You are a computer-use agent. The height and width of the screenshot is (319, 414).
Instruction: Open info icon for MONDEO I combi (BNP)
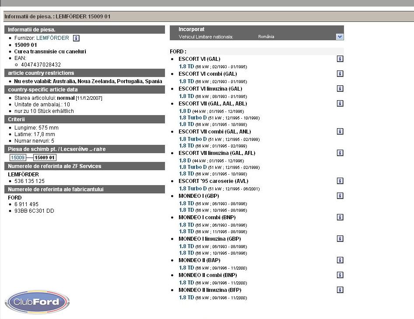(x=340, y=217)
